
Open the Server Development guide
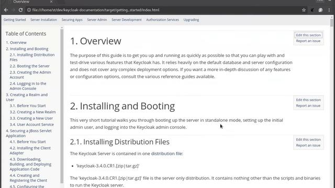coord(127,20)
